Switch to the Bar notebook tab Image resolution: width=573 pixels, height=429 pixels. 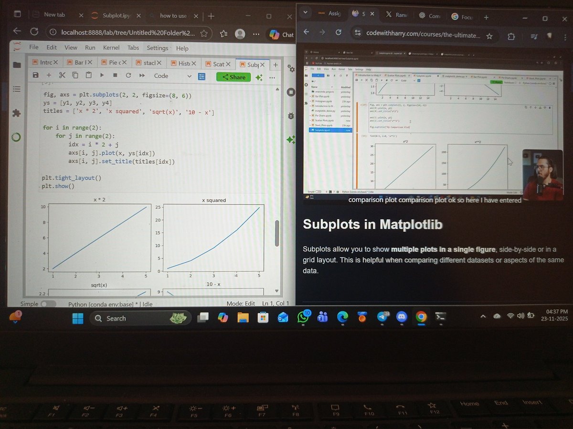[x=80, y=63]
